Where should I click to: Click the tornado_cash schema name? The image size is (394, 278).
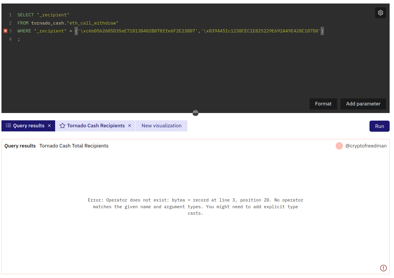tap(48, 23)
